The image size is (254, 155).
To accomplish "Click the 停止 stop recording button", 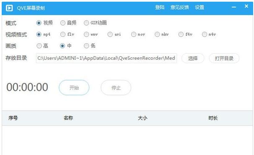I will point(116,88).
